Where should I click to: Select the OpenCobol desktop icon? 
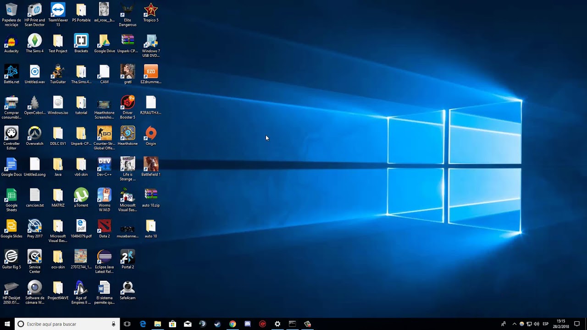[x=35, y=105]
